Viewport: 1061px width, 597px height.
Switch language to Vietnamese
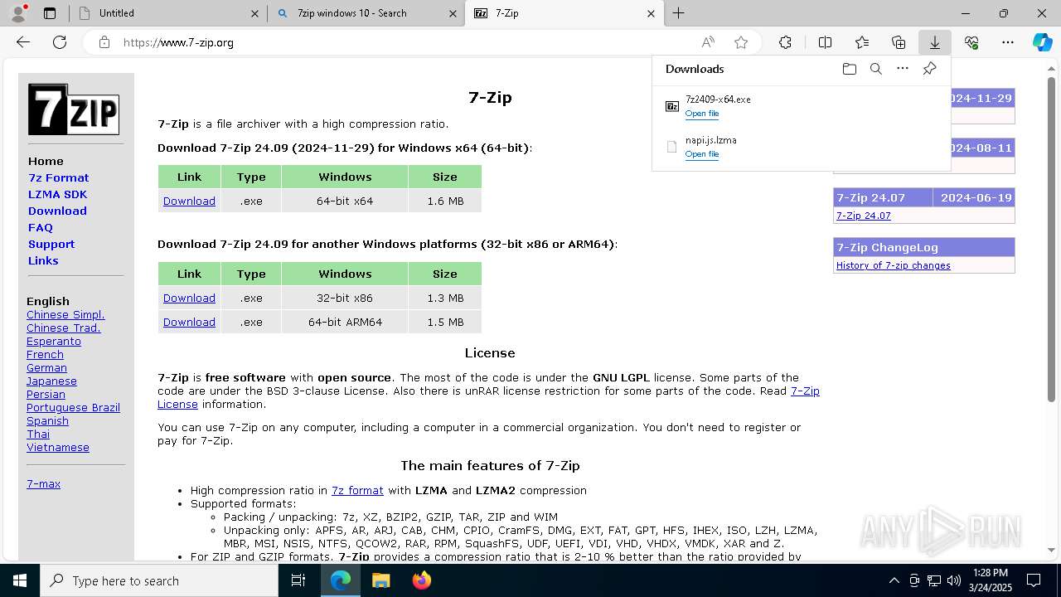point(58,447)
